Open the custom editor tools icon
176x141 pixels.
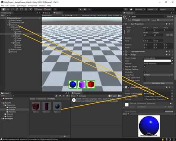point(30,9)
